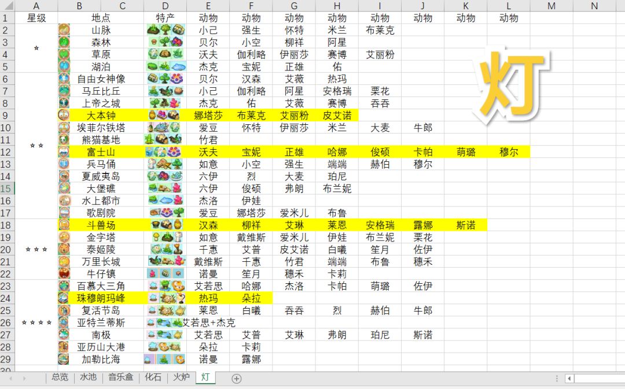The image size is (625, 389).
Task: Click the 加勒比海 location icon
Action: (x=64, y=359)
